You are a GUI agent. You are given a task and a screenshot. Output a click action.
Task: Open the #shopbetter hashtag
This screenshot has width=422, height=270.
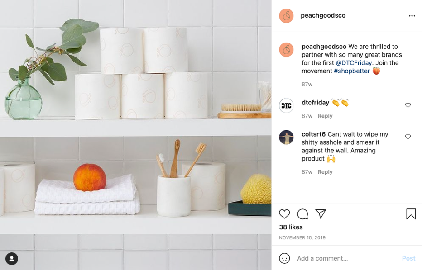(352, 71)
